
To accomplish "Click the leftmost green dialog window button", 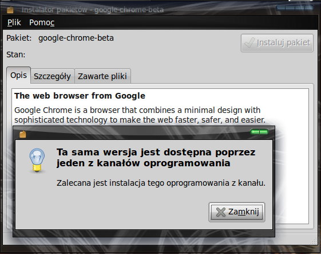I will pyautogui.click(x=255, y=132).
